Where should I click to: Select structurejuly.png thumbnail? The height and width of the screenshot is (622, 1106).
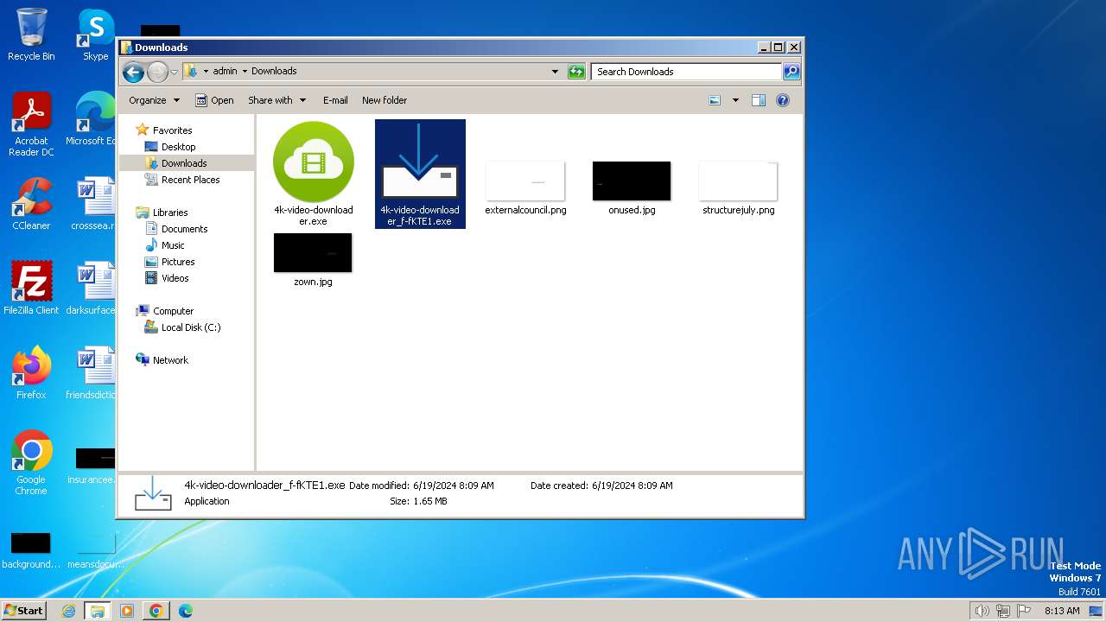pos(738,181)
